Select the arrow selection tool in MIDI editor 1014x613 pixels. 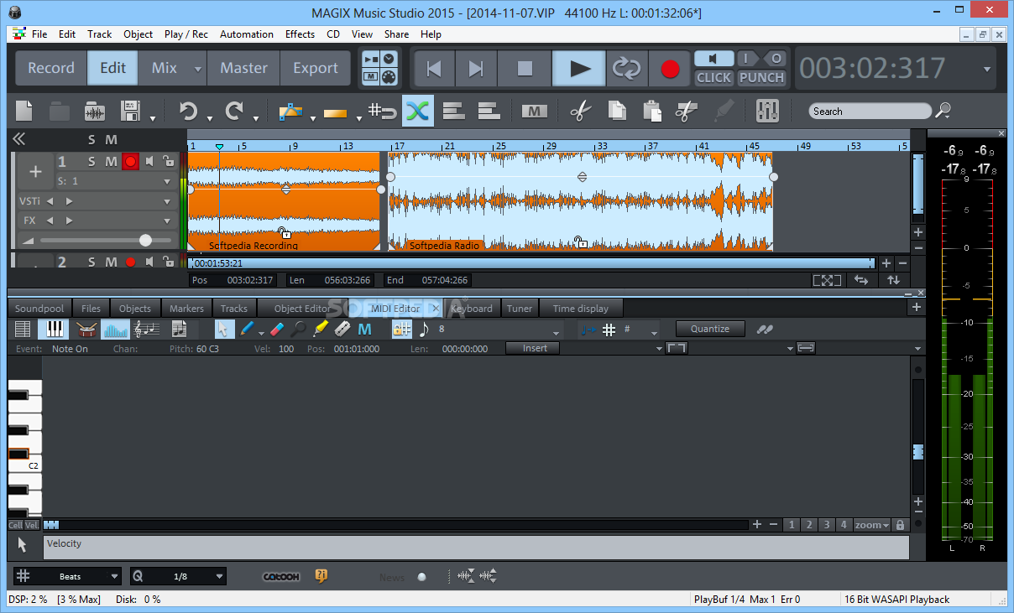[223, 329]
